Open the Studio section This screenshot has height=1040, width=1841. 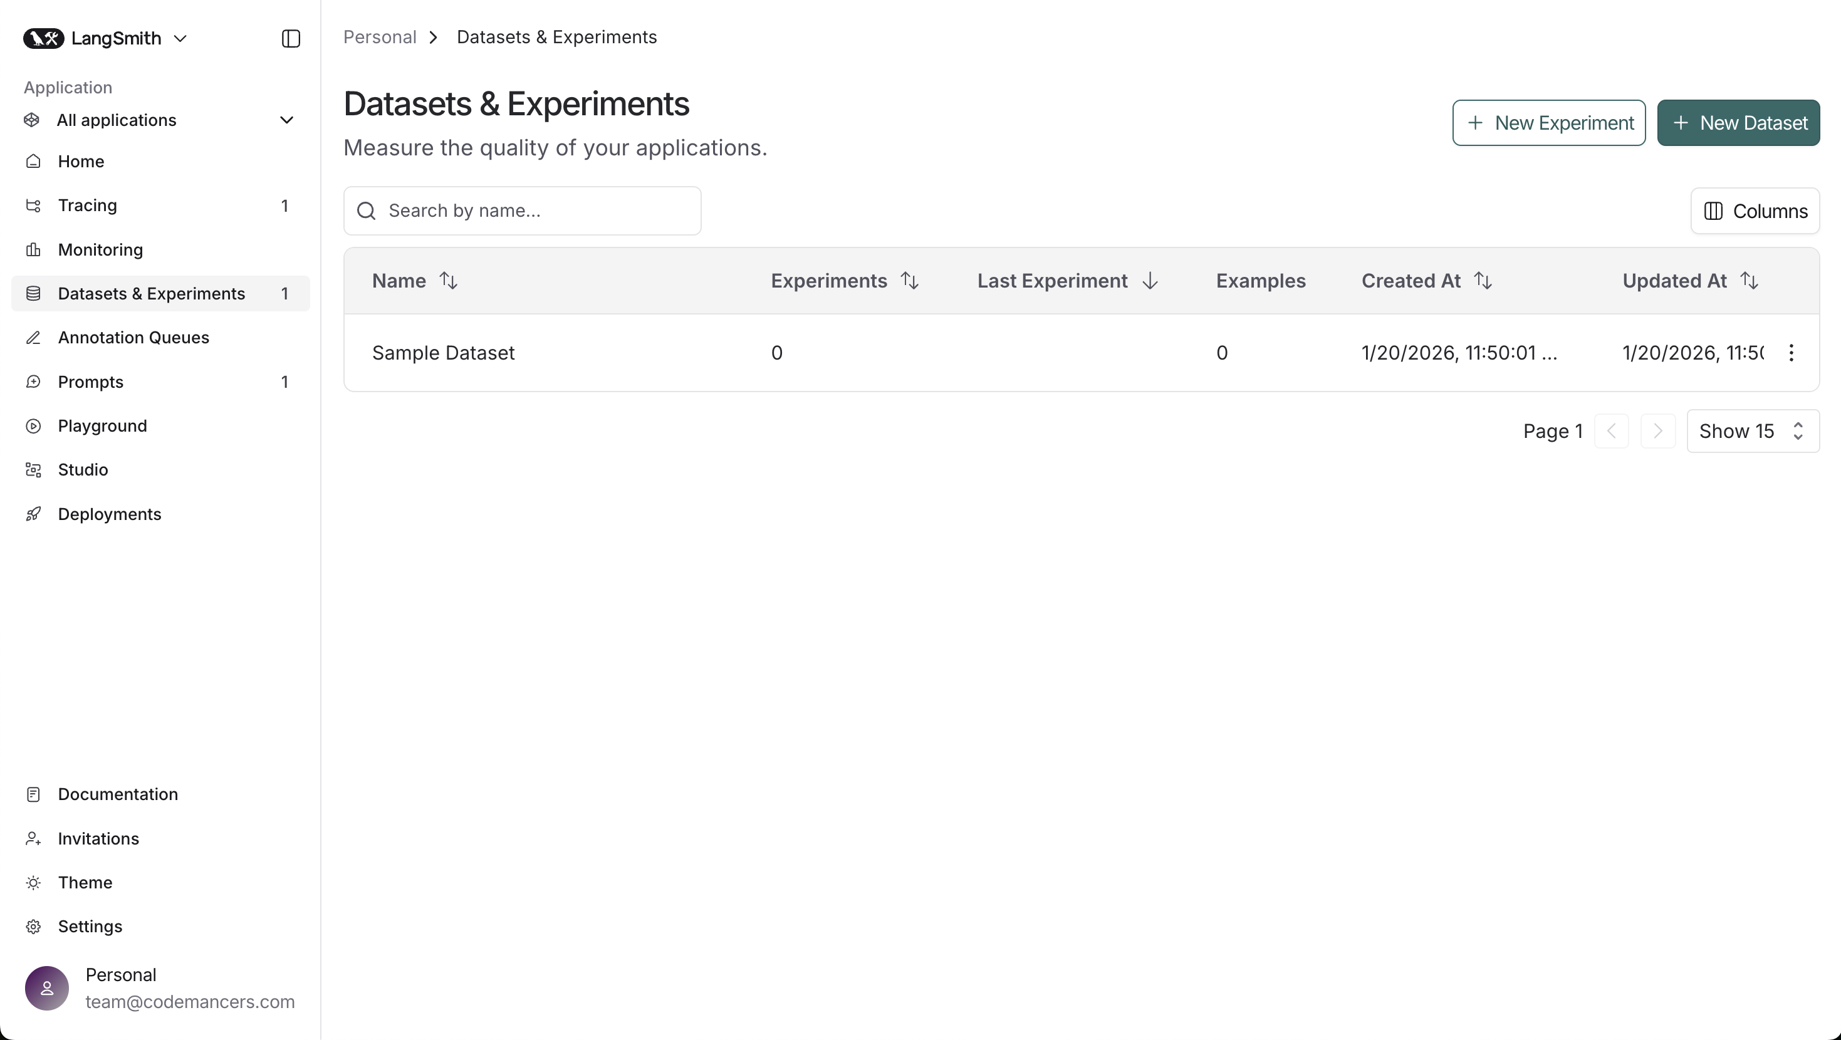click(x=81, y=470)
